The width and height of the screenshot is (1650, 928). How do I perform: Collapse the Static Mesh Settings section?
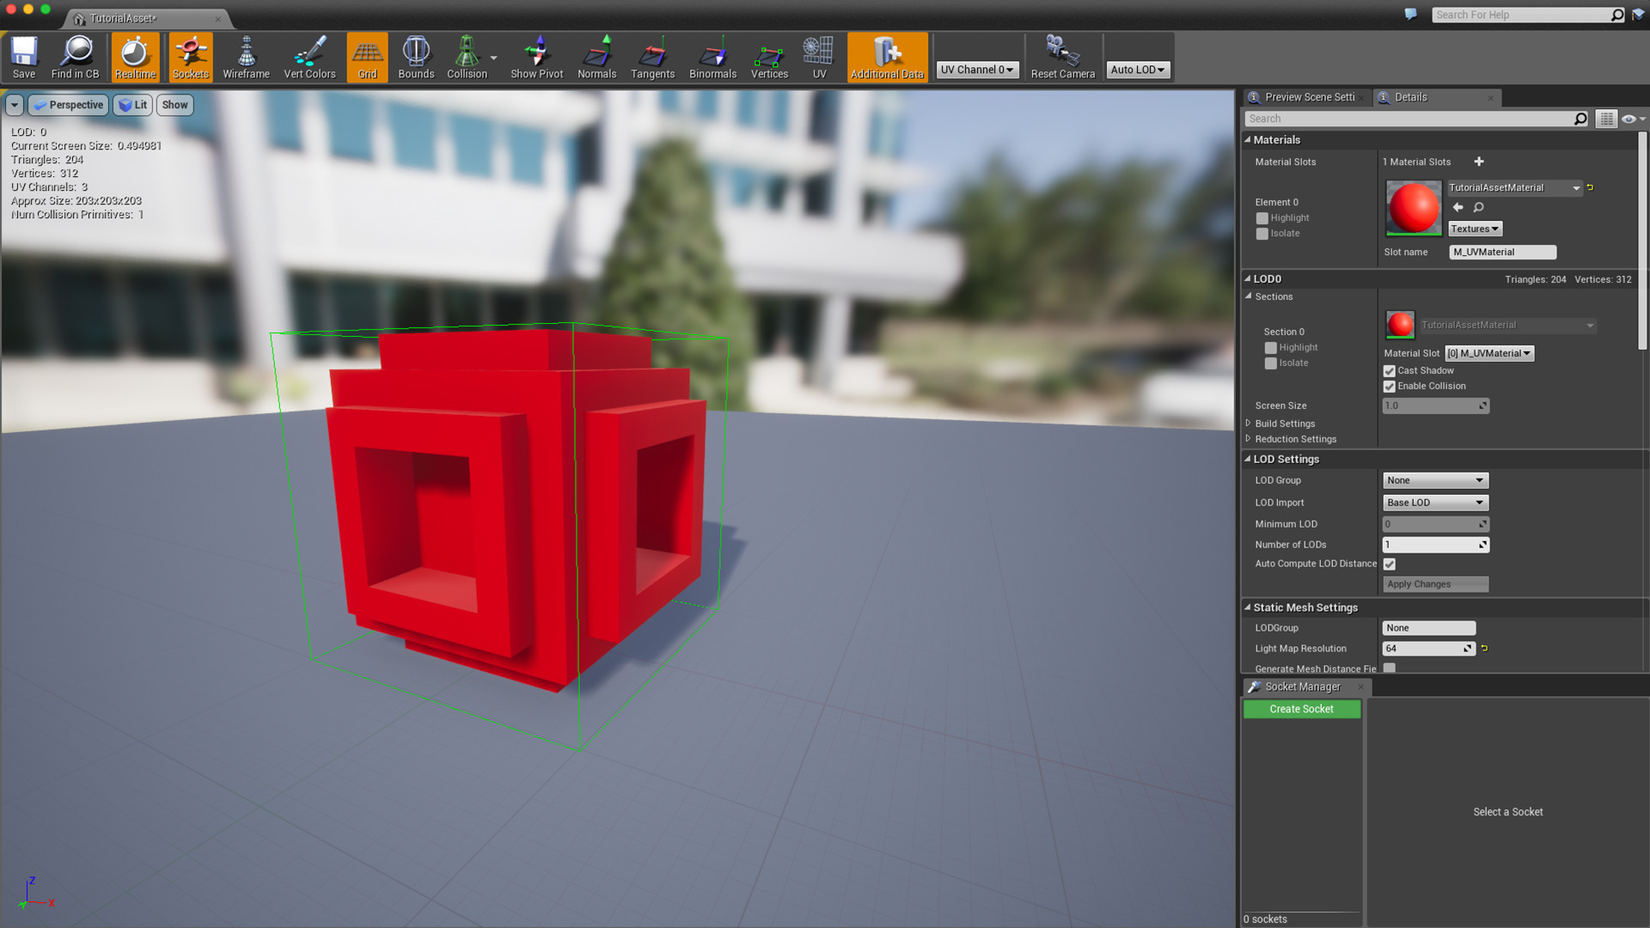(1248, 607)
